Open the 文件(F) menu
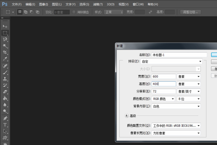Screen dimensions: 217x145 click(x=16, y=4)
